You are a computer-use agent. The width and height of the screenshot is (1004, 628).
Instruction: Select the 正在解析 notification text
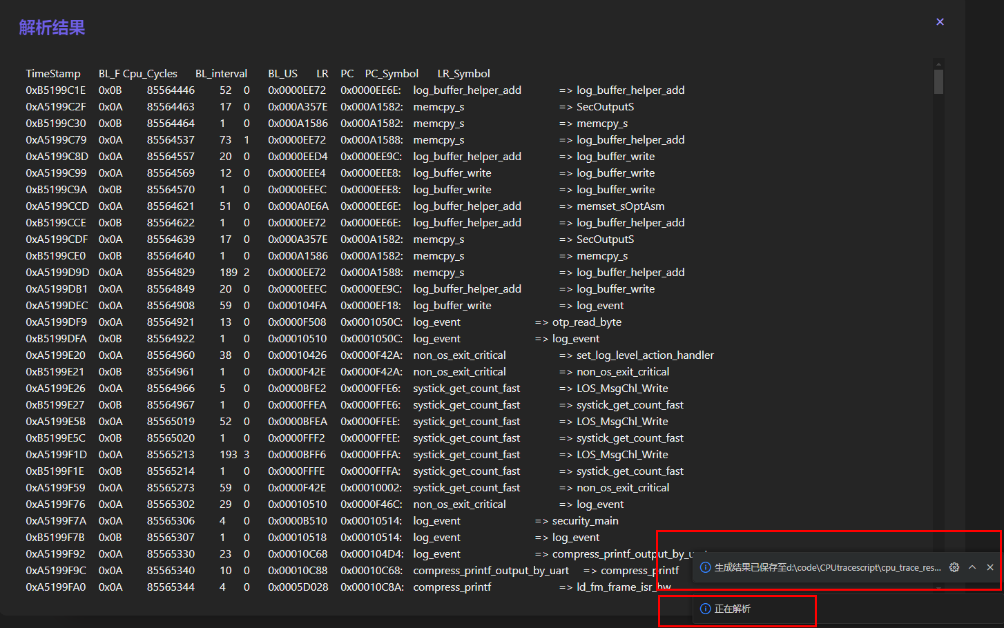tap(733, 609)
